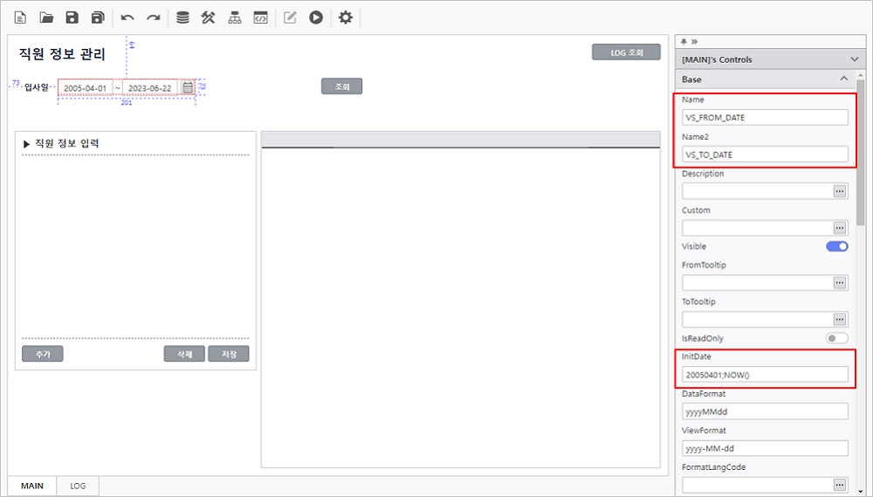Click the InitDate input field
This screenshot has width=873, height=497.
[765, 375]
